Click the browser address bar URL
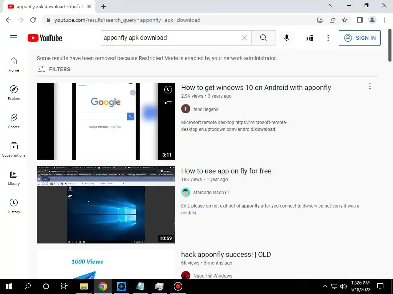Viewport: 393px width, 294px height. coord(127,20)
